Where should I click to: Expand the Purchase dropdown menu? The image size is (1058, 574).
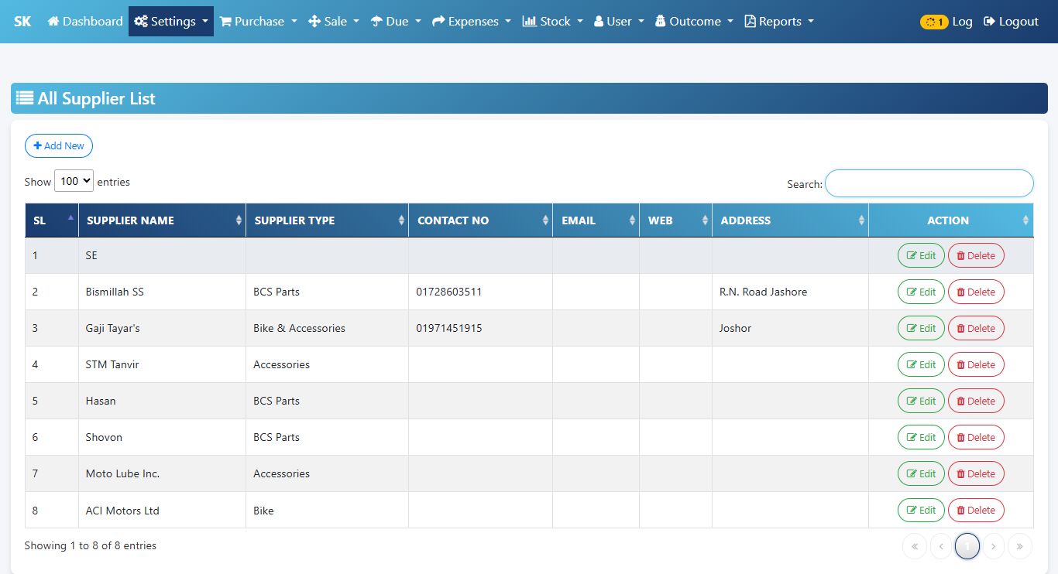point(258,21)
